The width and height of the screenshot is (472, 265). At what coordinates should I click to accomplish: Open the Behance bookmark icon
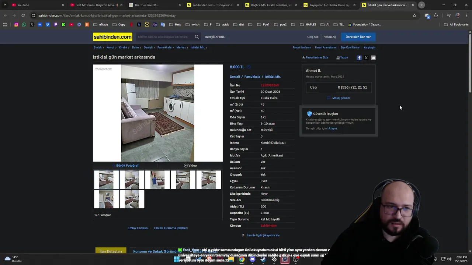click(40, 25)
